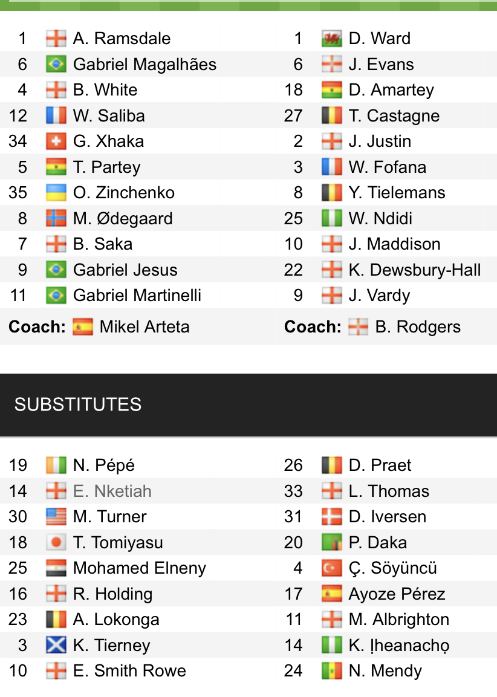Image resolution: width=497 pixels, height=697 pixels.
Task: Click Denmark flag beside D. Iversen
Action: click(x=332, y=517)
